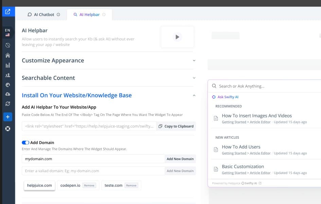The width and height of the screenshot is (321, 204).
Task: Click the Swifty AI sparkle icon
Action: 214,97
